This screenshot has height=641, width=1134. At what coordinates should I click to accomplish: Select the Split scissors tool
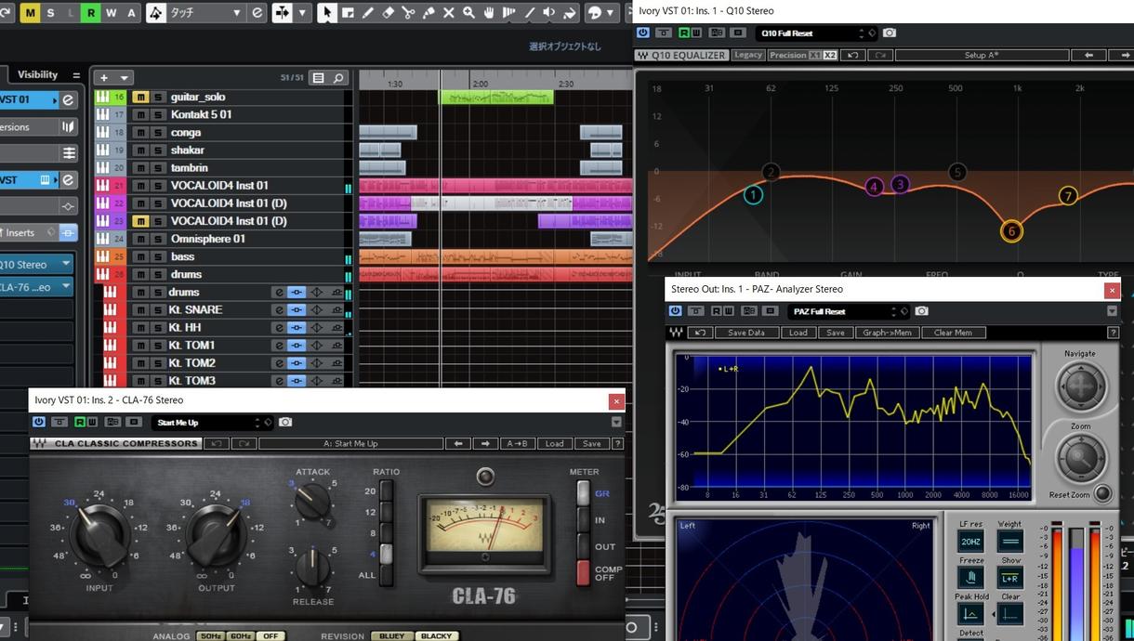(408, 13)
